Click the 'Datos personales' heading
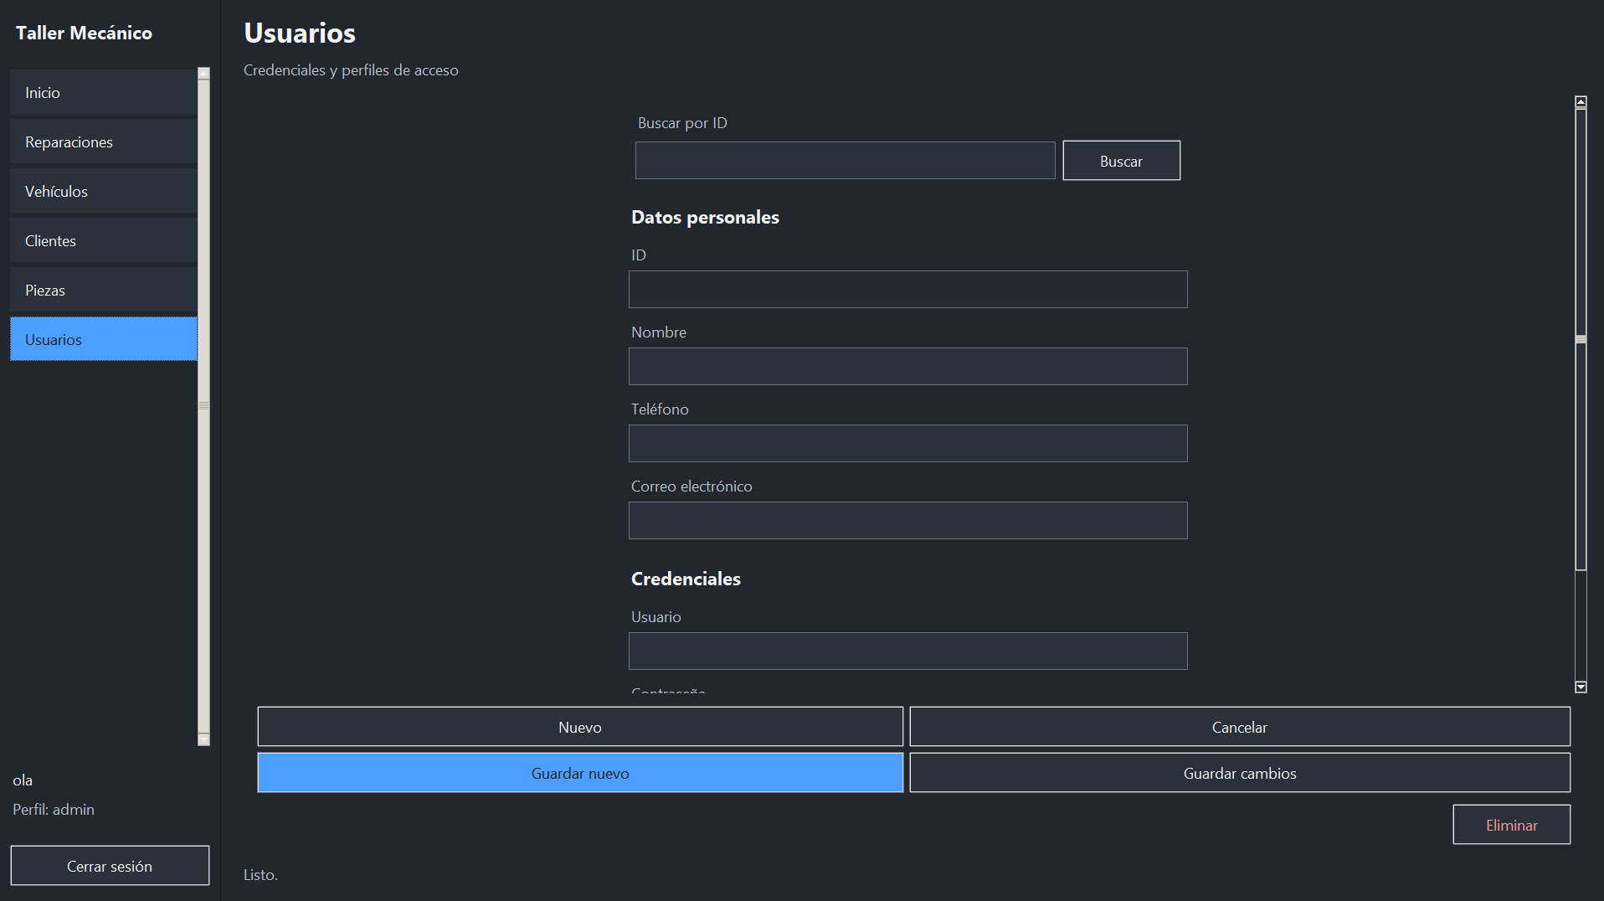The width and height of the screenshot is (1604, 901). [x=705, y=217]
